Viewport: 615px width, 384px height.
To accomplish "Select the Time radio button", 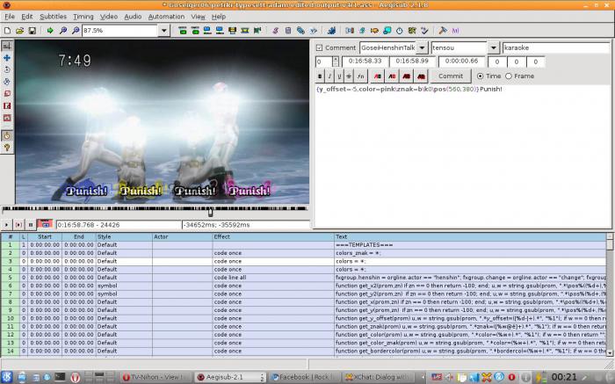I will (x=480, y=76).
